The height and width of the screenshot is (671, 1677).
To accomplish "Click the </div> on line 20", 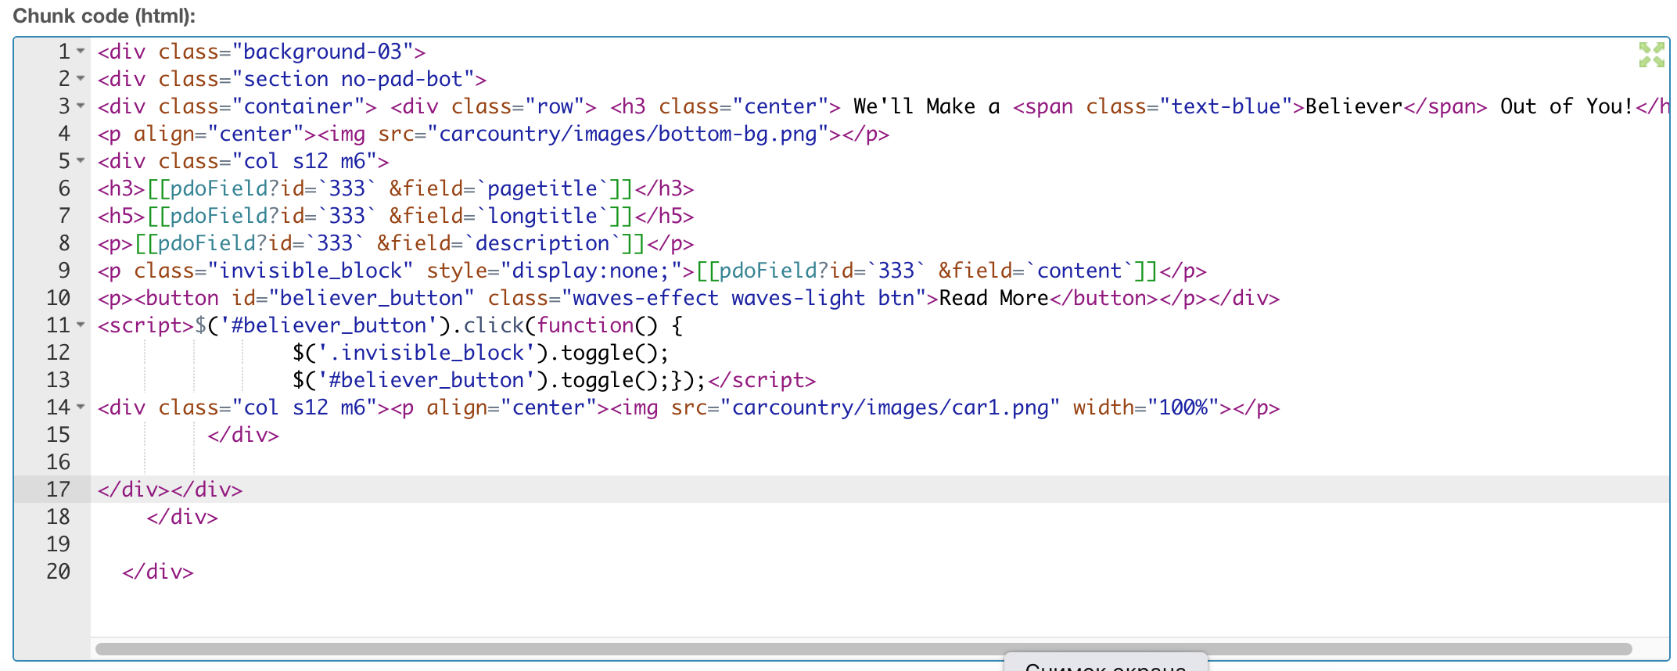I will (158, 572).
